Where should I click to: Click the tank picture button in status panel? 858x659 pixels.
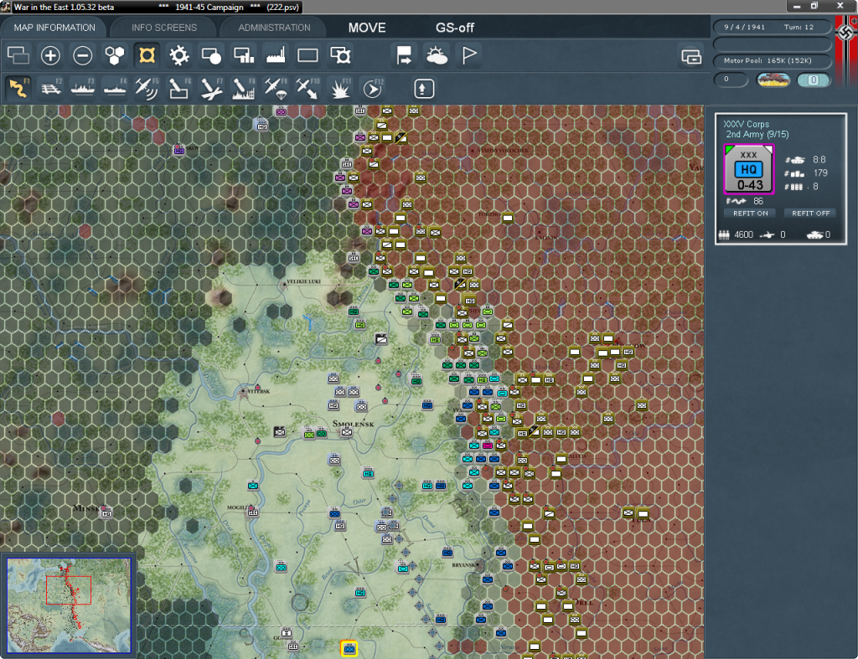(x=773, y=80)
